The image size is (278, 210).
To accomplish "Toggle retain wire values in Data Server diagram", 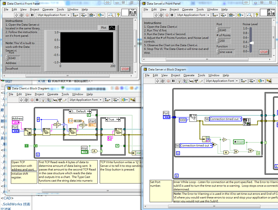I will (x=185, y=81).
